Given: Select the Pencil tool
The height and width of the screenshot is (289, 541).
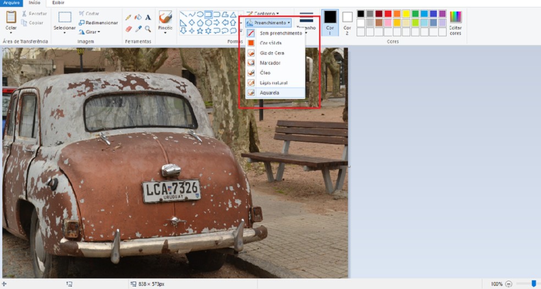Looking at the screenshot, I should tap(128, 17).
